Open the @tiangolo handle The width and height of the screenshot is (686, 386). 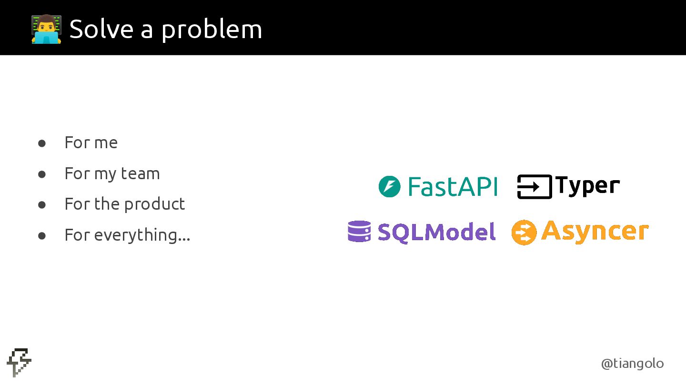point(632,364)
